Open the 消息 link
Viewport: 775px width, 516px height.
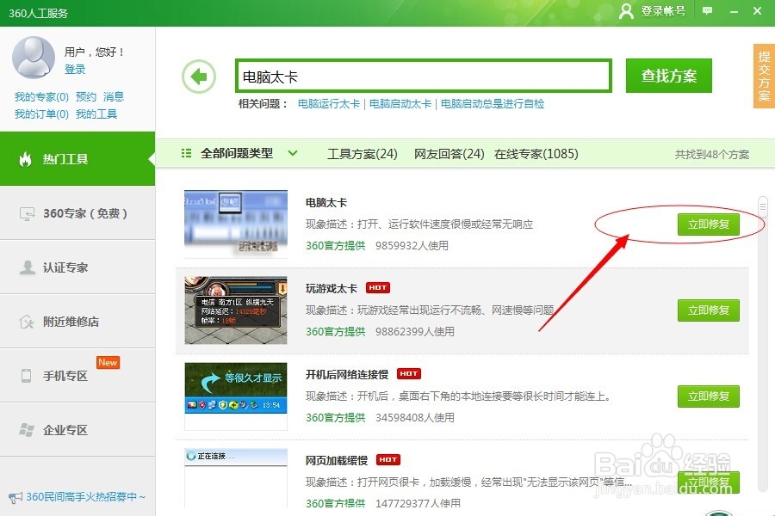pos(113,97)
